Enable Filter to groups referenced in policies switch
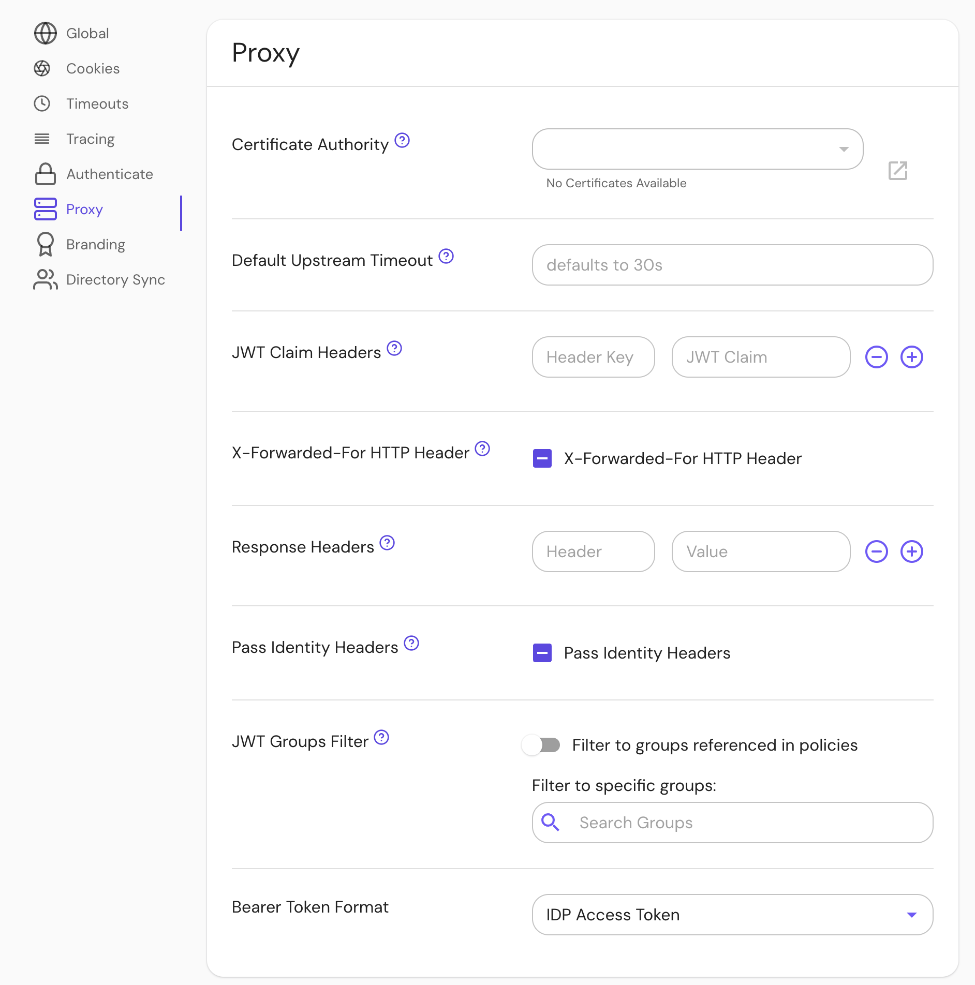The image size is (975, 985). pos(541,745)
